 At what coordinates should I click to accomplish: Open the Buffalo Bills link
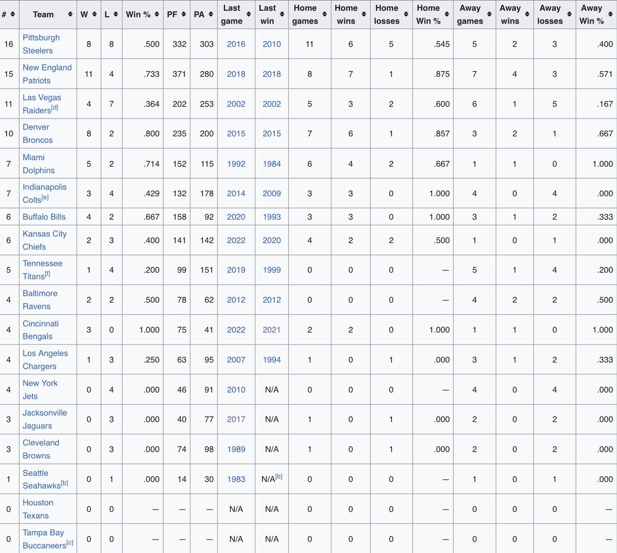(x=44, y=217)
